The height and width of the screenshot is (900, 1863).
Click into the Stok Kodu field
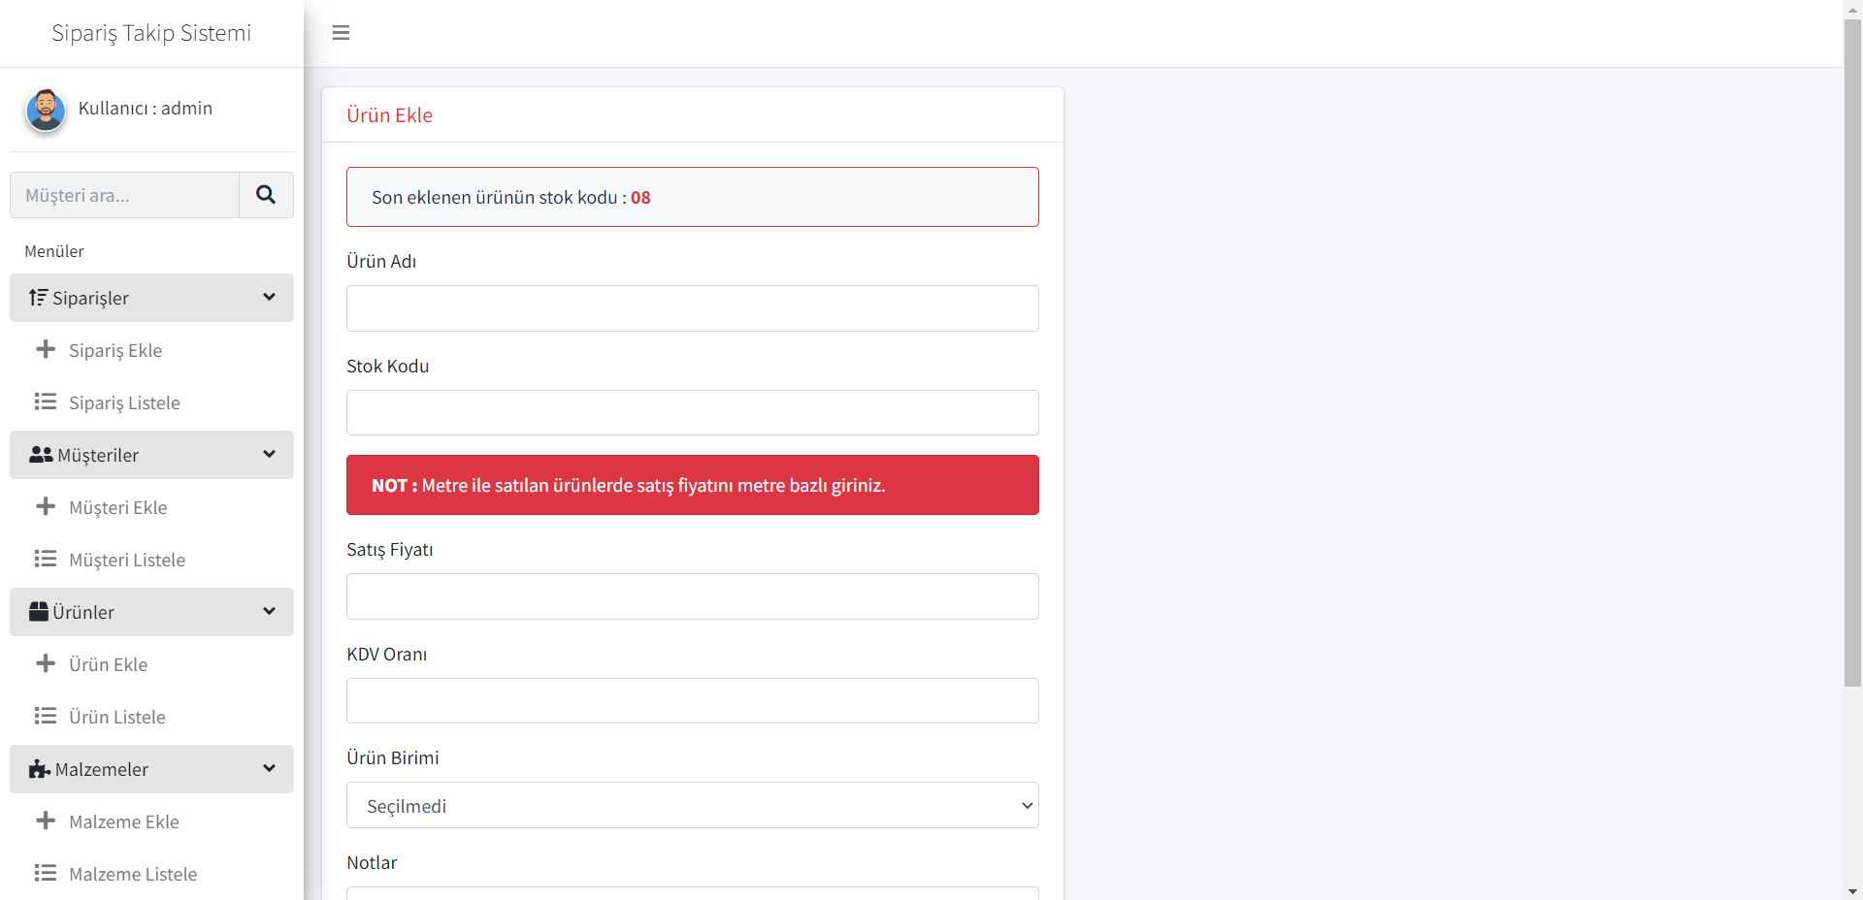pyautogui.click(x=692, y=413)
